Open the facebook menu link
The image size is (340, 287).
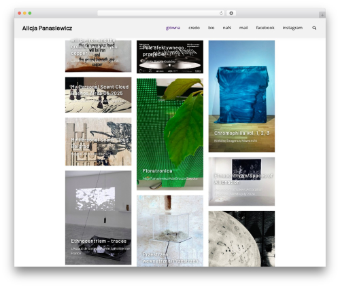coord(265,28)
